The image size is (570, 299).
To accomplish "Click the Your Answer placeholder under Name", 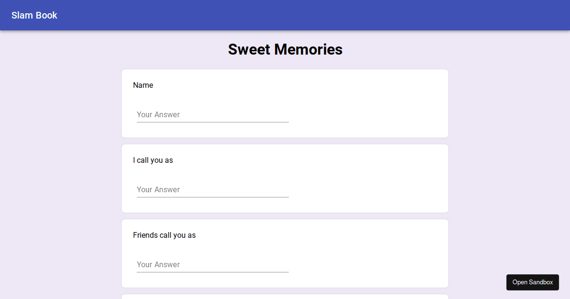I will point(158,114).
